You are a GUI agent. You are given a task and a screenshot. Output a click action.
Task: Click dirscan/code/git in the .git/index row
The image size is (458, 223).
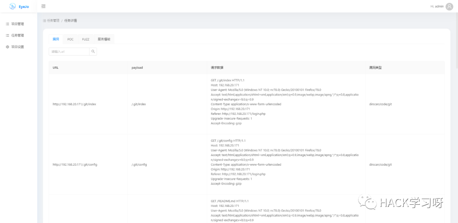(x=380, y=104)
